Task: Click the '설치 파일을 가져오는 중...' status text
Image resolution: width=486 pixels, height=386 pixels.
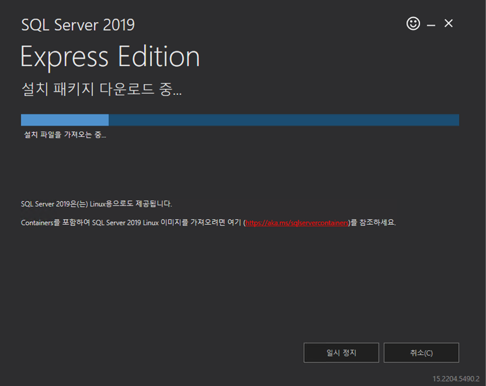Action: 65,135
